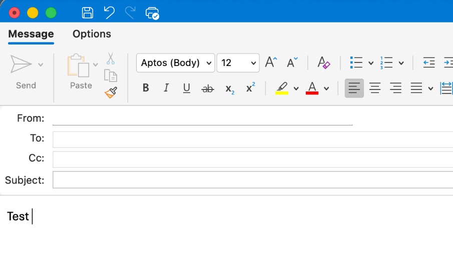Apply bulleted list
453x270 pixels.
pos(356,62)
